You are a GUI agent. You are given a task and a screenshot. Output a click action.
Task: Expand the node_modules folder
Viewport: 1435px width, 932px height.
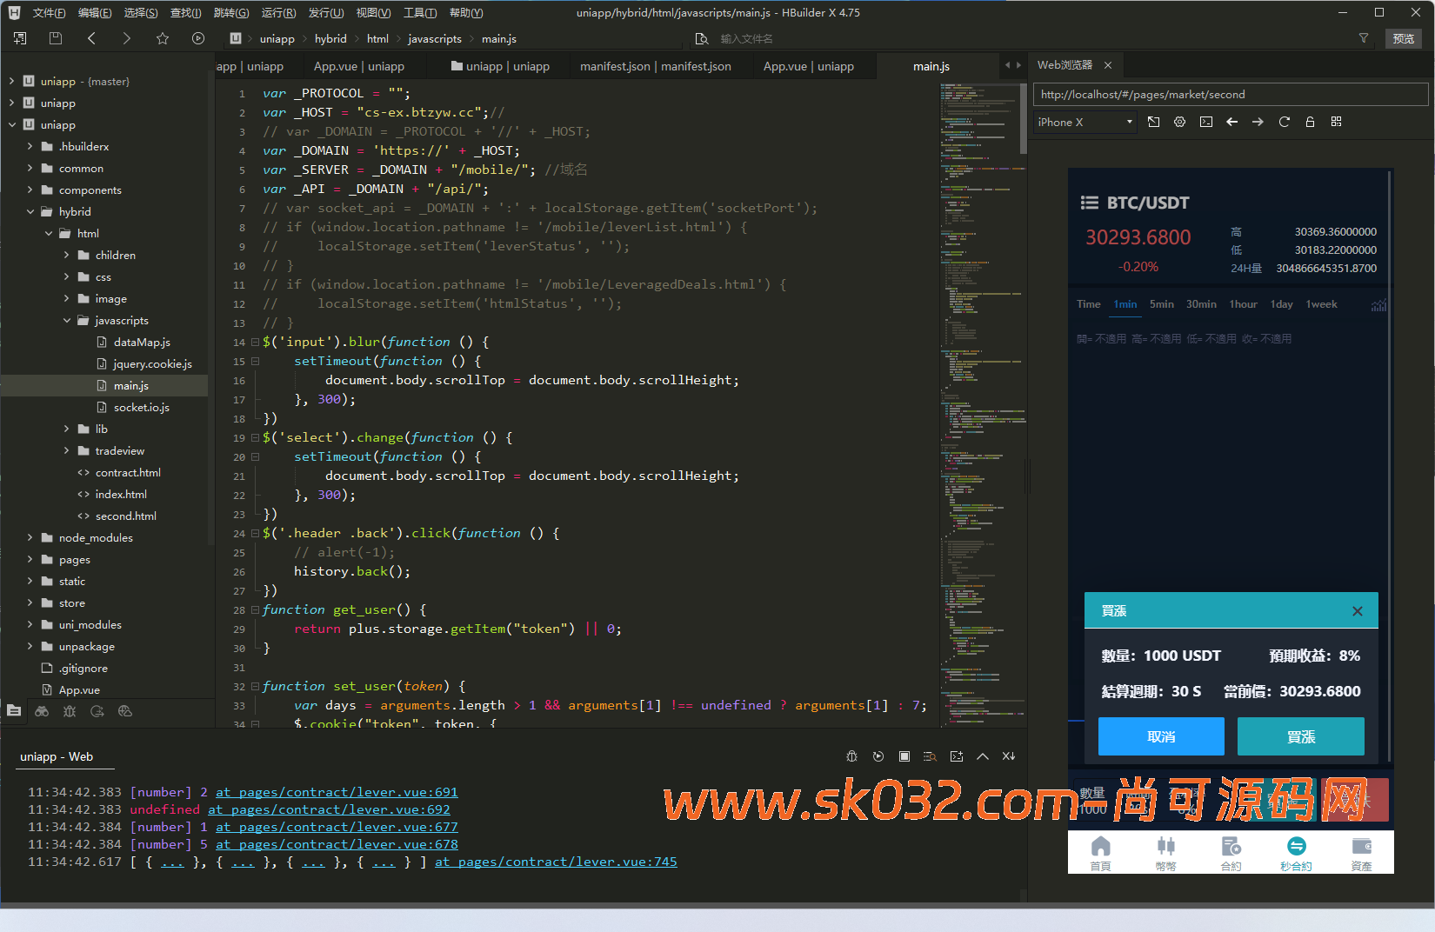pyautogui.click(x=30, y=538)
